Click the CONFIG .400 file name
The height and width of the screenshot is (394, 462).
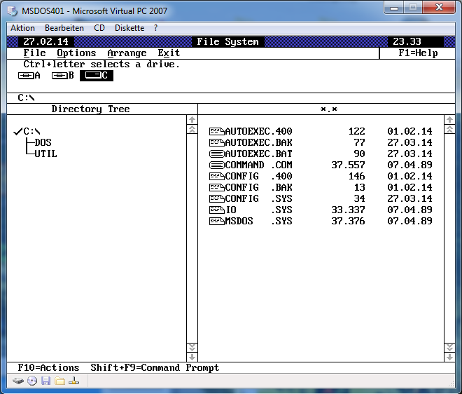pyautogui.click(x=259, y=176)
